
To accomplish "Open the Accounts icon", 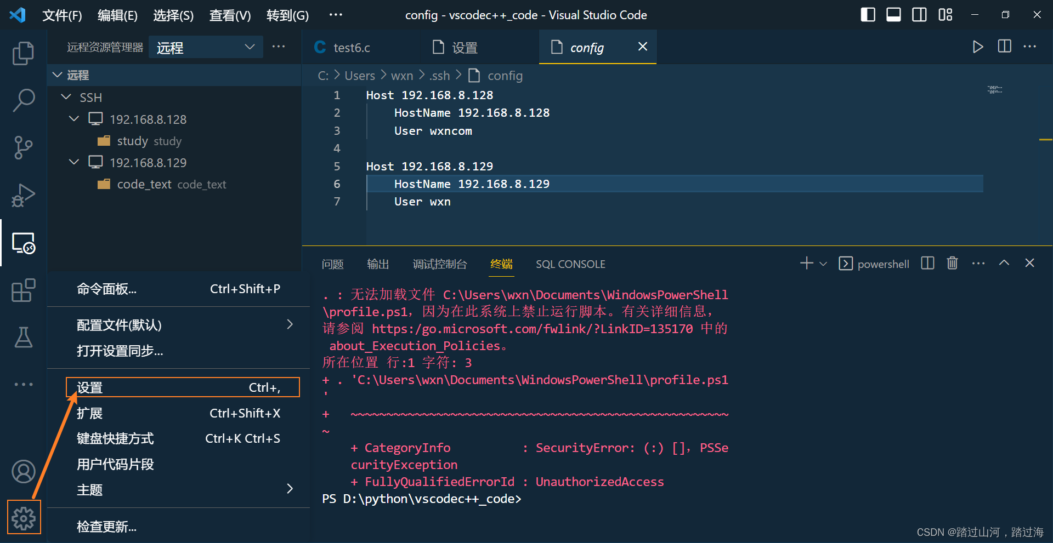I will pyautogui.click(x=23, y=471).
